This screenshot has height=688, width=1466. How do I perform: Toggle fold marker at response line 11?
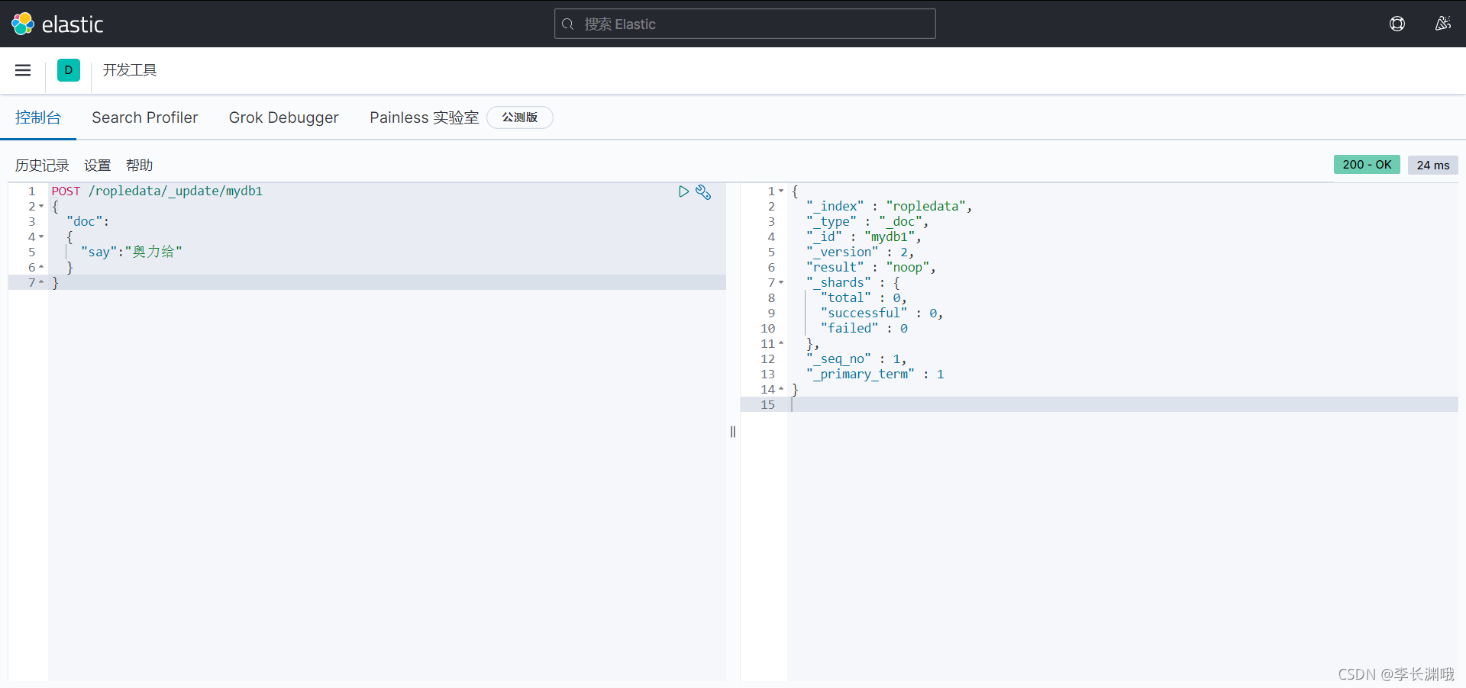(x=781, y=344)
